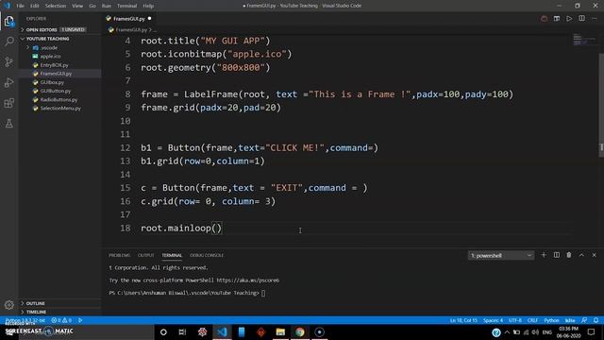Click the notifications bell in status bar
This screenshot has width=604, height=340.
[x=596, y=320]
